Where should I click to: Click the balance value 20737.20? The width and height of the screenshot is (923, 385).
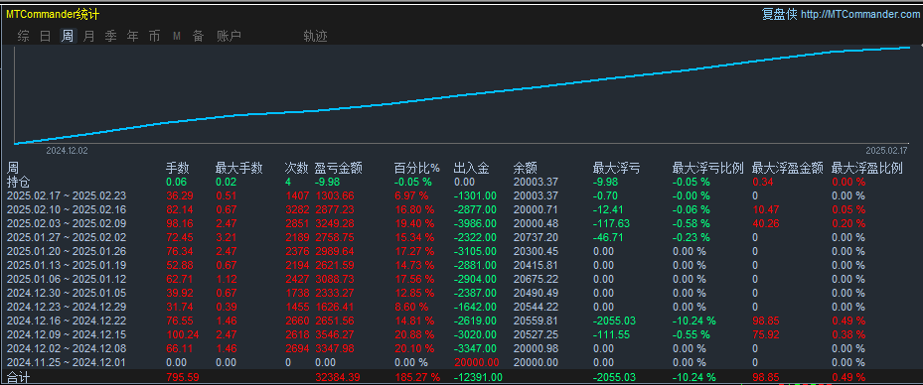(x=536, y=237)
